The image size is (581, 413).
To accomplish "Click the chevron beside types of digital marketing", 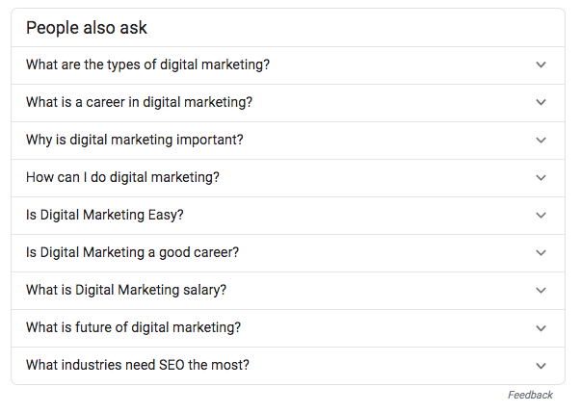I will pyautogui.click(x=541, y=65).
